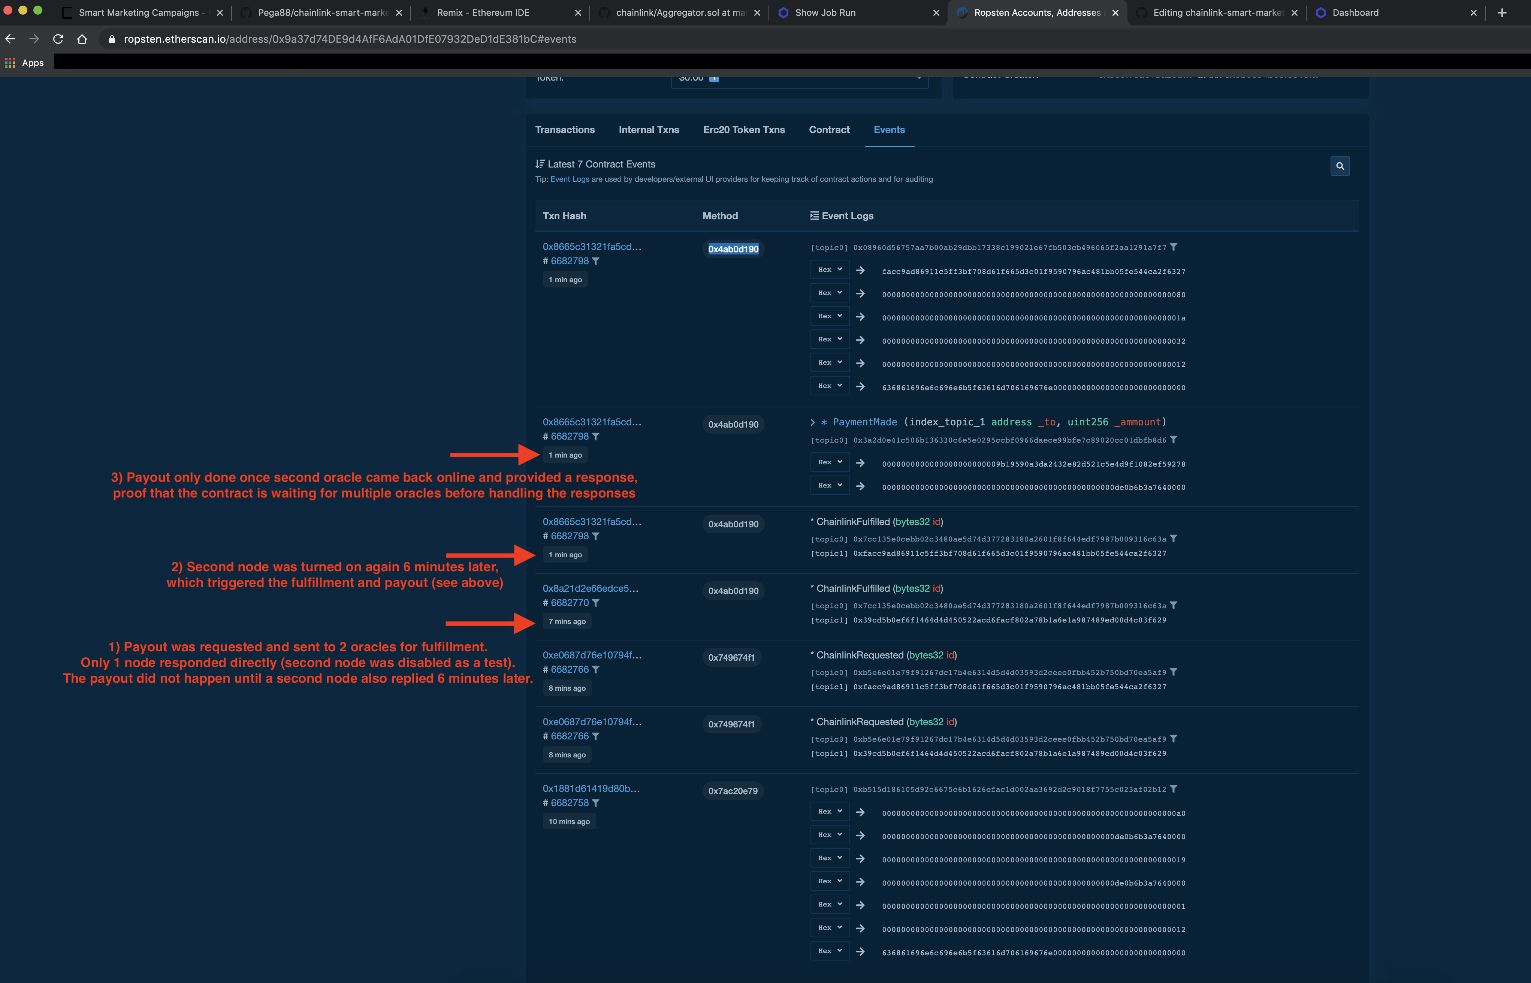Click inside the browser address bar

click(x=447, y=39)
